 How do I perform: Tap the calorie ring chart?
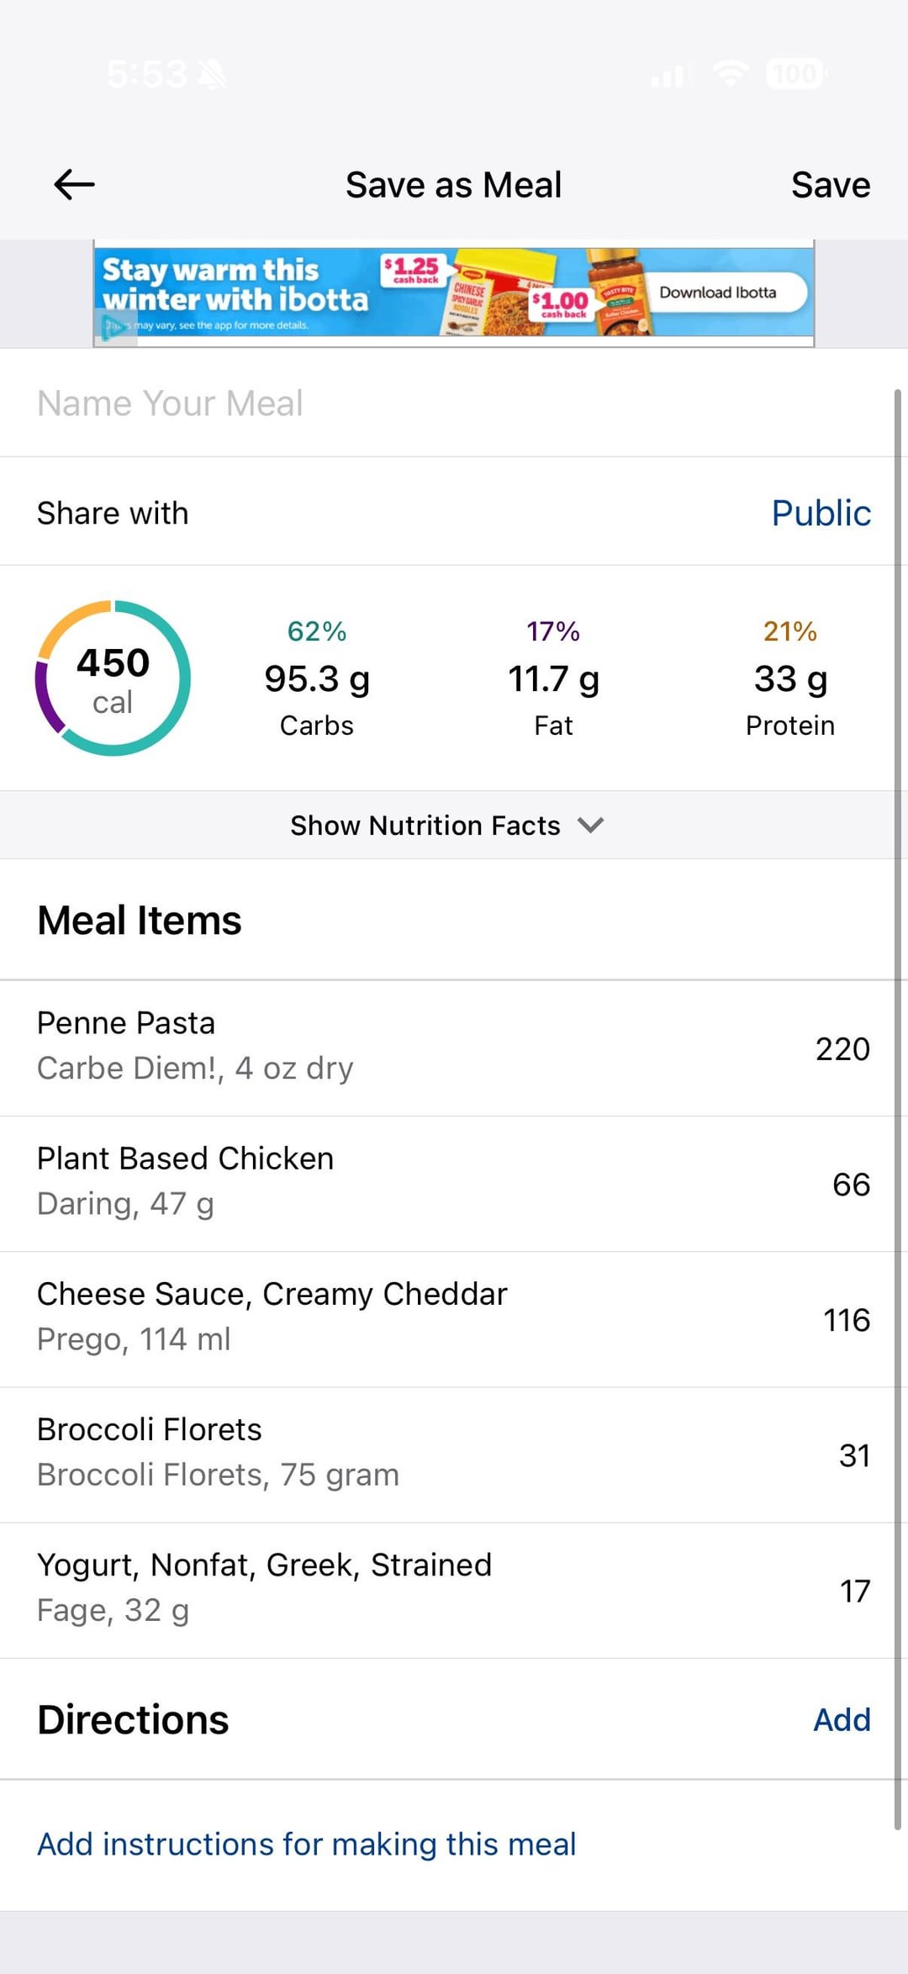tap(113, 678)
